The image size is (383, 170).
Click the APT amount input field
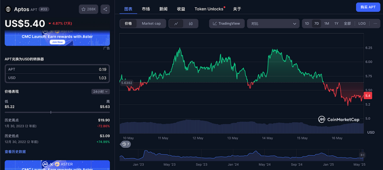click(57, 70)
